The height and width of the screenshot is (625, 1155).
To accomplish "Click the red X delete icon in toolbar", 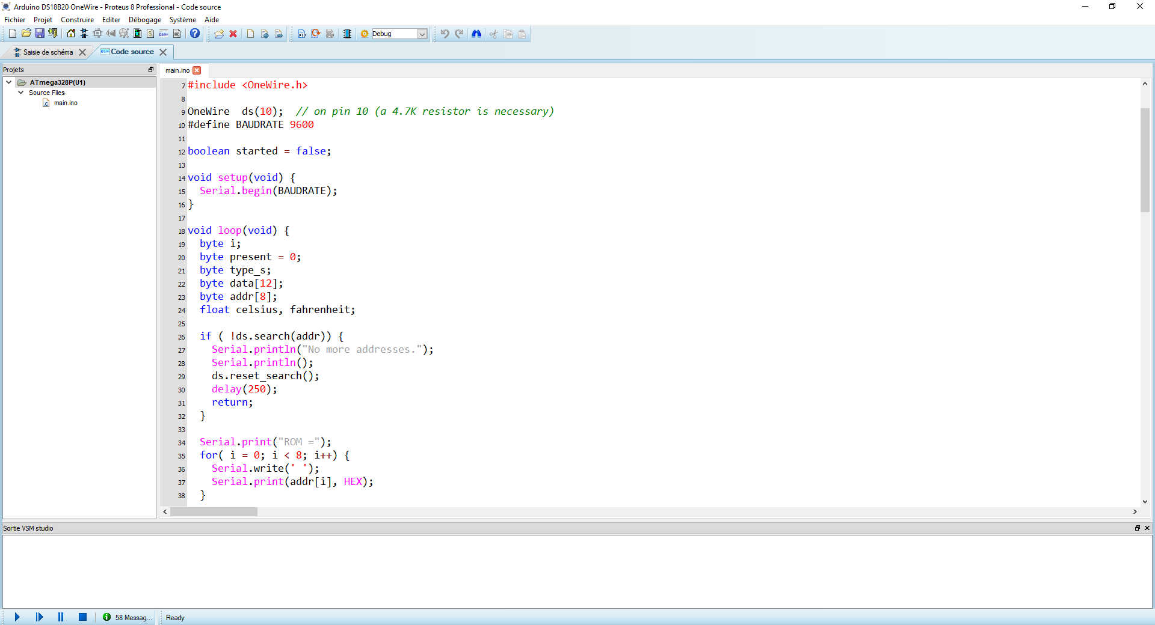I will tap(233, 34).
